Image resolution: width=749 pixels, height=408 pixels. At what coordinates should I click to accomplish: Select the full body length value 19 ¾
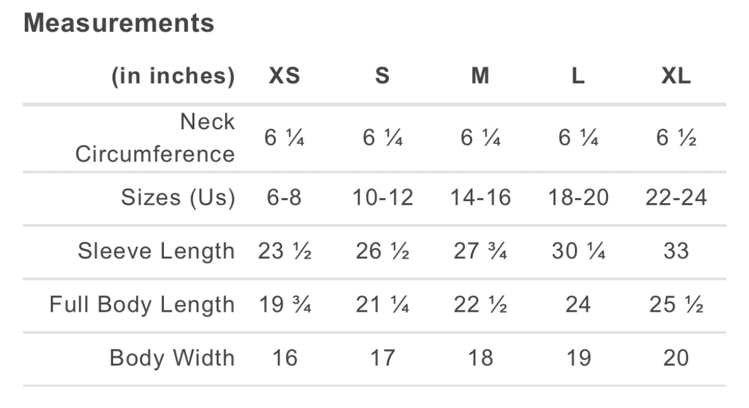[284, 305]
